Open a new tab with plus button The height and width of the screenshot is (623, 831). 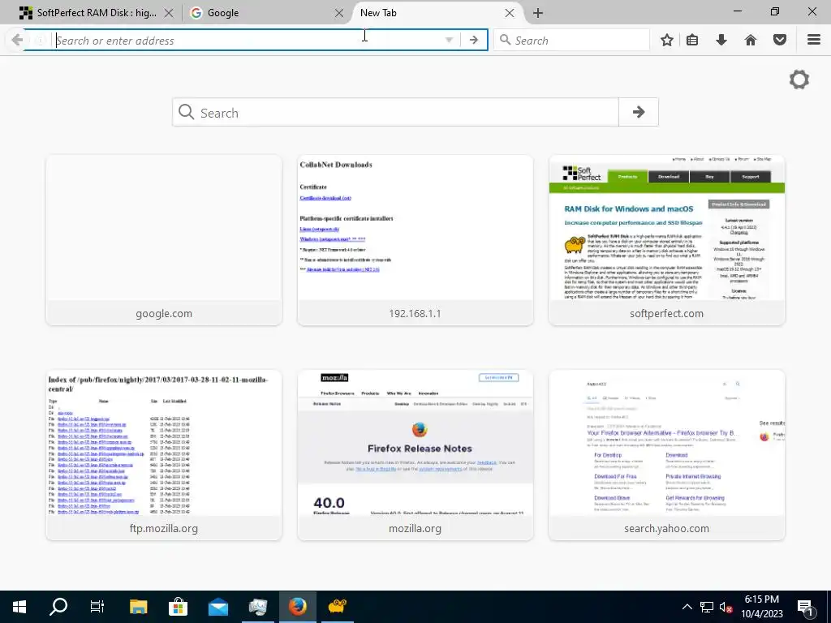(538, 13)
